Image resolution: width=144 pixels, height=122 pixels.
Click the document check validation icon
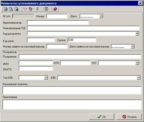(46, 9)
